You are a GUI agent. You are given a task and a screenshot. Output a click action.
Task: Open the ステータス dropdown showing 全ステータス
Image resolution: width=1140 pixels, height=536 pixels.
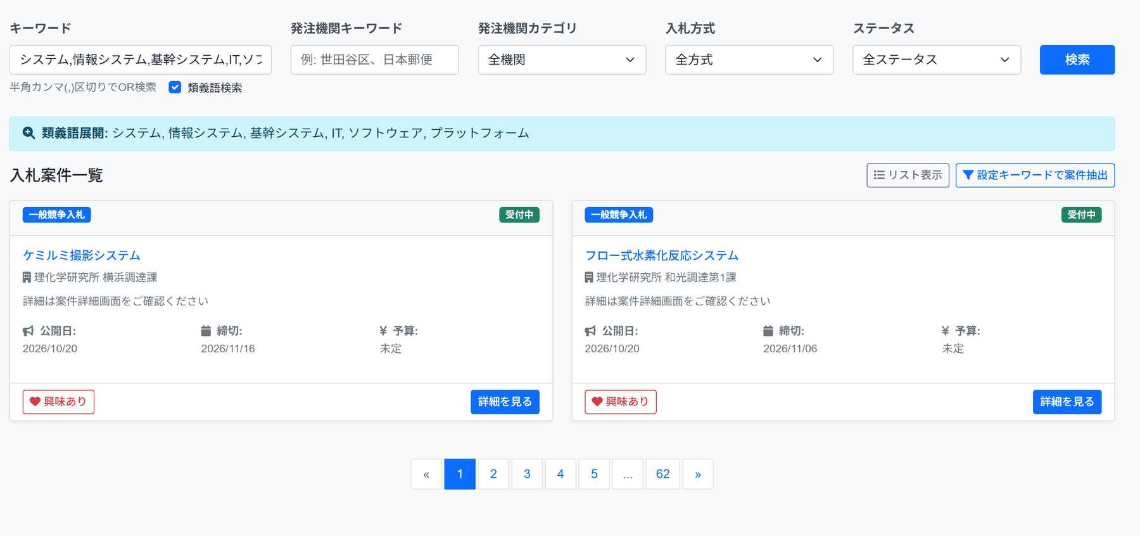tap(937, 60)
